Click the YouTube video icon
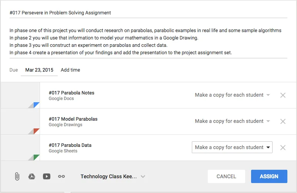The image size is (297, 193). 47,176
